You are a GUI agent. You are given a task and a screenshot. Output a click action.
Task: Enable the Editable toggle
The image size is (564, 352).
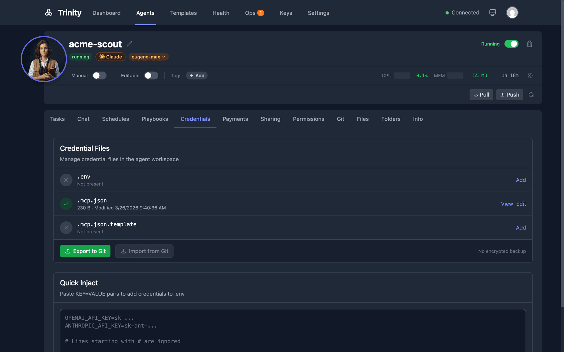151,75
